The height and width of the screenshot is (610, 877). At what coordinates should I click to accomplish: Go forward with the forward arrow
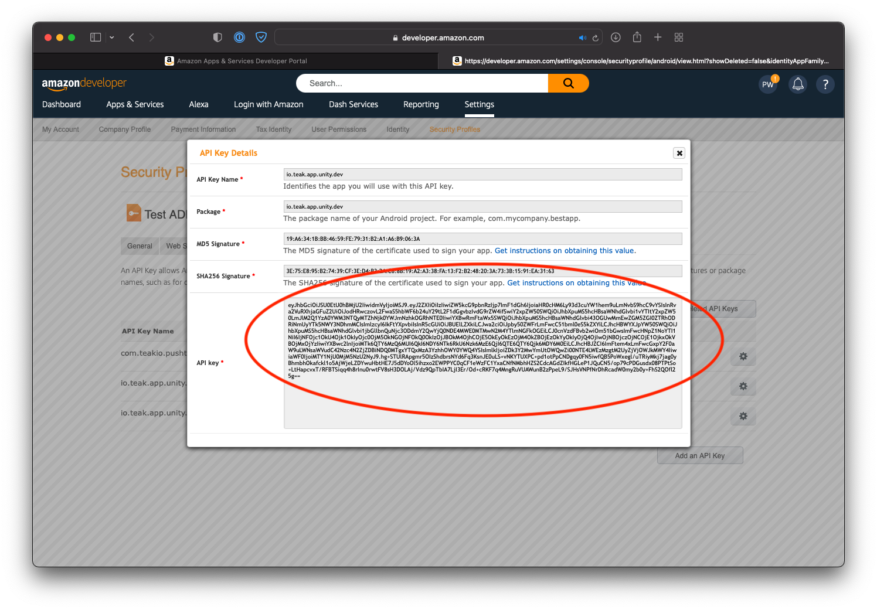152,38
